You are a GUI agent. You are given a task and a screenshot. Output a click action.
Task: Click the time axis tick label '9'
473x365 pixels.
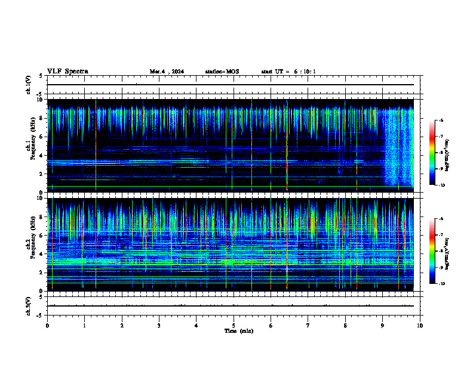[x=382, y=326]
